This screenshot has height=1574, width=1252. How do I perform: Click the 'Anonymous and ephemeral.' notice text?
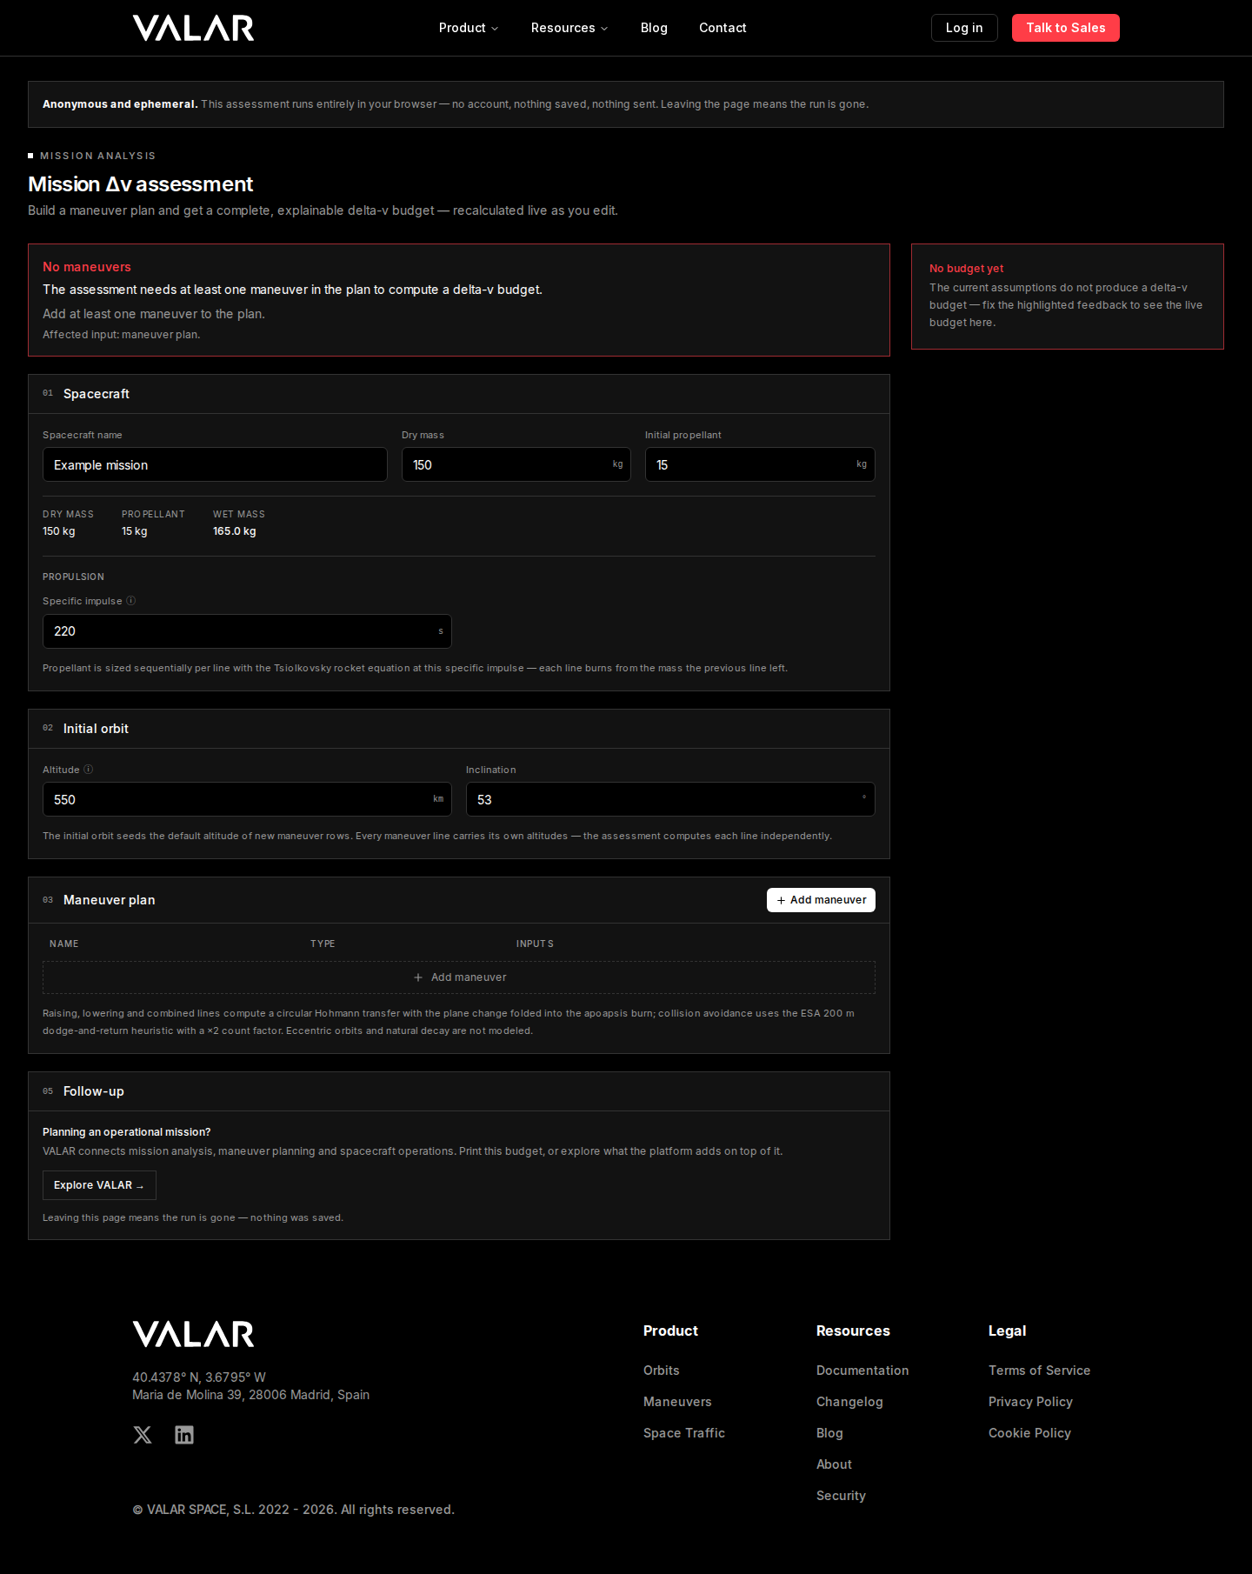120,104
